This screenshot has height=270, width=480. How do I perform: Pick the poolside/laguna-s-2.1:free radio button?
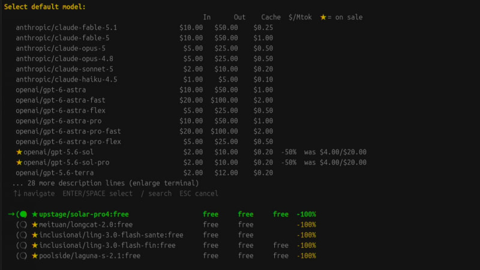pyautogui.click(x=22, y=256)
